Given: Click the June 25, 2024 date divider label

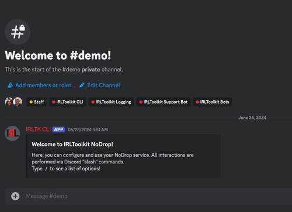Looking at the screenshot, I should pyautogui.click(x=252, y=118).
